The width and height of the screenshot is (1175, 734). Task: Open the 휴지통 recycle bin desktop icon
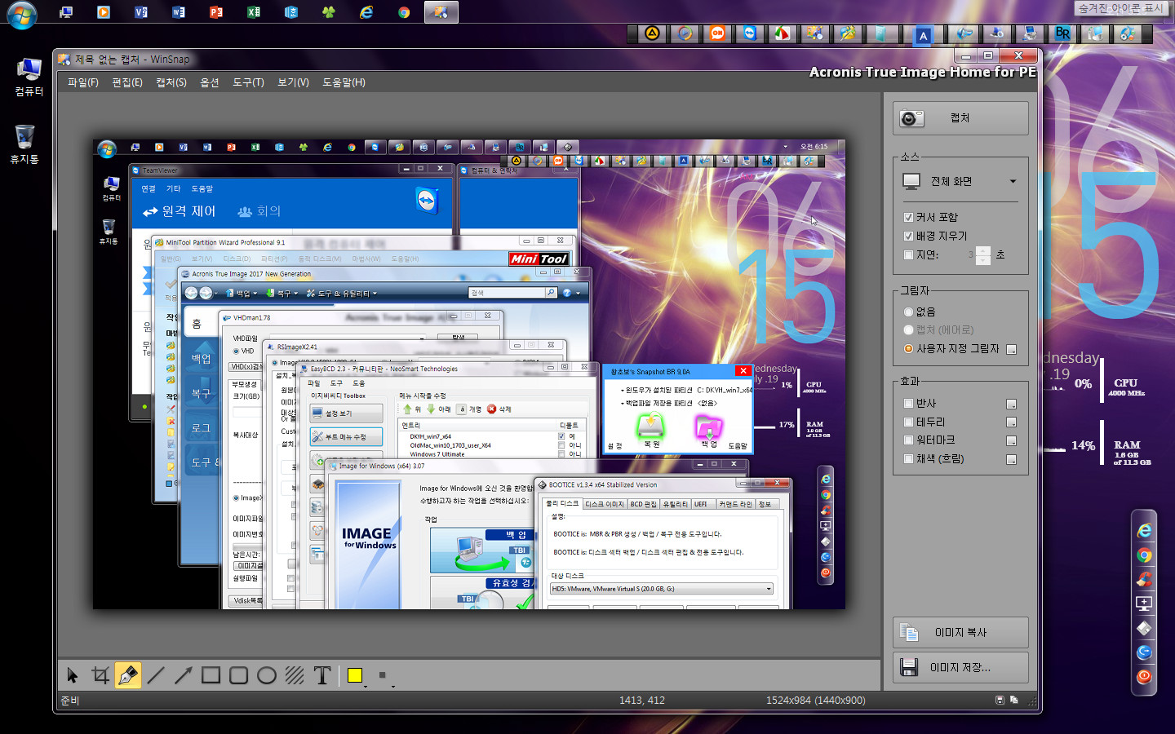(x=24, y=144)
